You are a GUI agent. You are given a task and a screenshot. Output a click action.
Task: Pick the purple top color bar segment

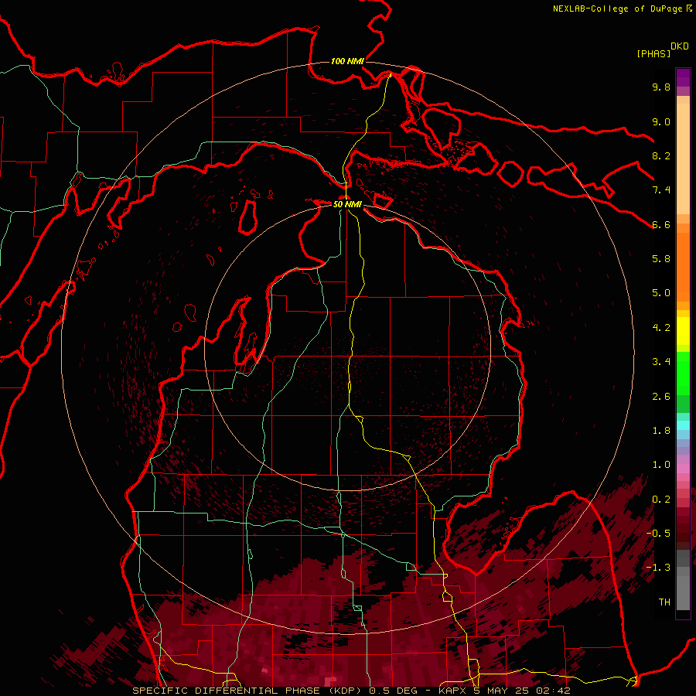point(683,77)
